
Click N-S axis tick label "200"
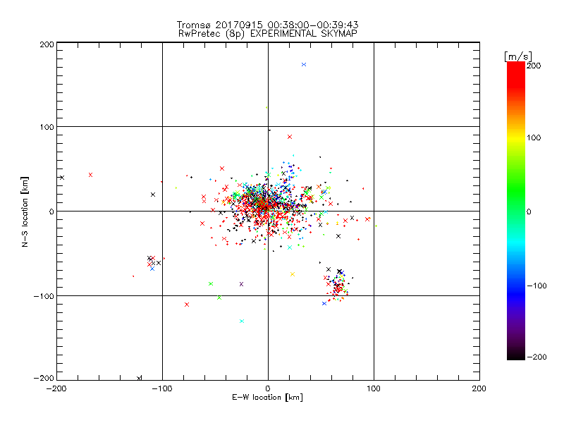[x=47, y=44]
